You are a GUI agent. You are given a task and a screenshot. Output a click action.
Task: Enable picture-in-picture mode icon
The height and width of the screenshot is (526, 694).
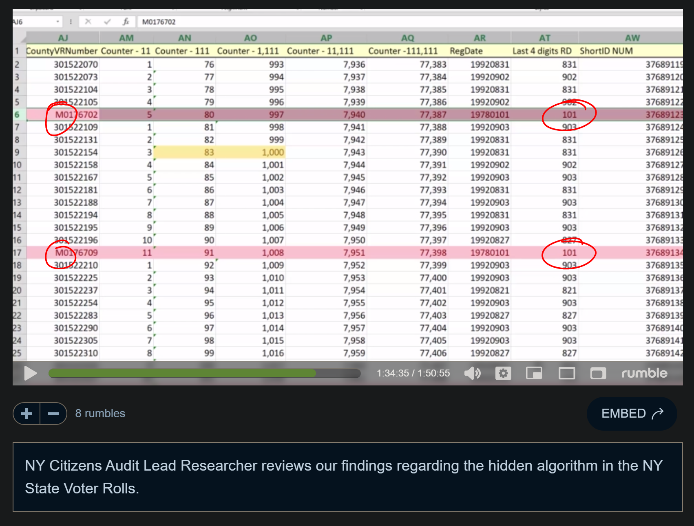(534, 373)
